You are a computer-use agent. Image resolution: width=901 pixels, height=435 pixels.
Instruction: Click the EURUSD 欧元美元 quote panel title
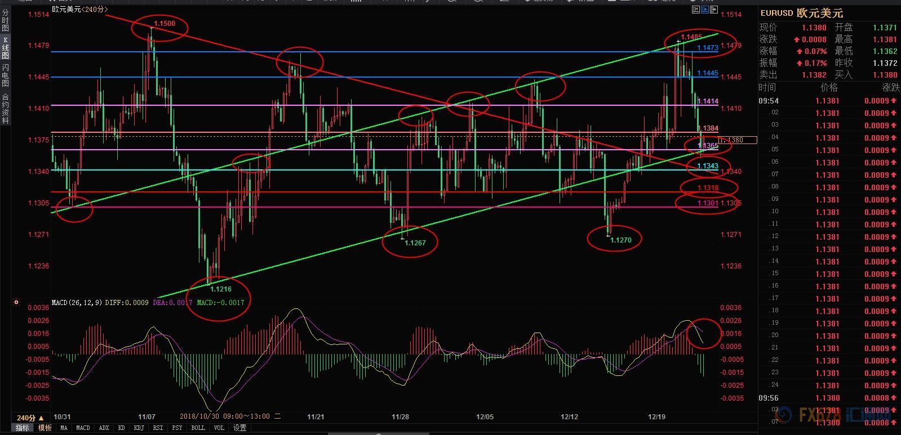801,13
